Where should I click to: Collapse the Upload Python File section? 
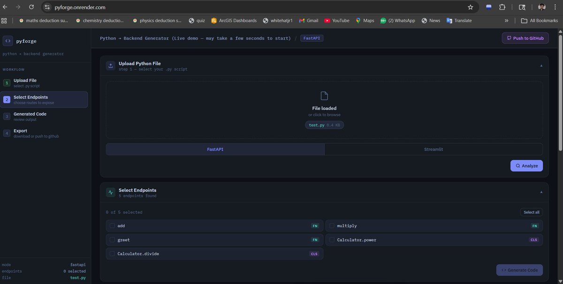click(x=541, y=66)
